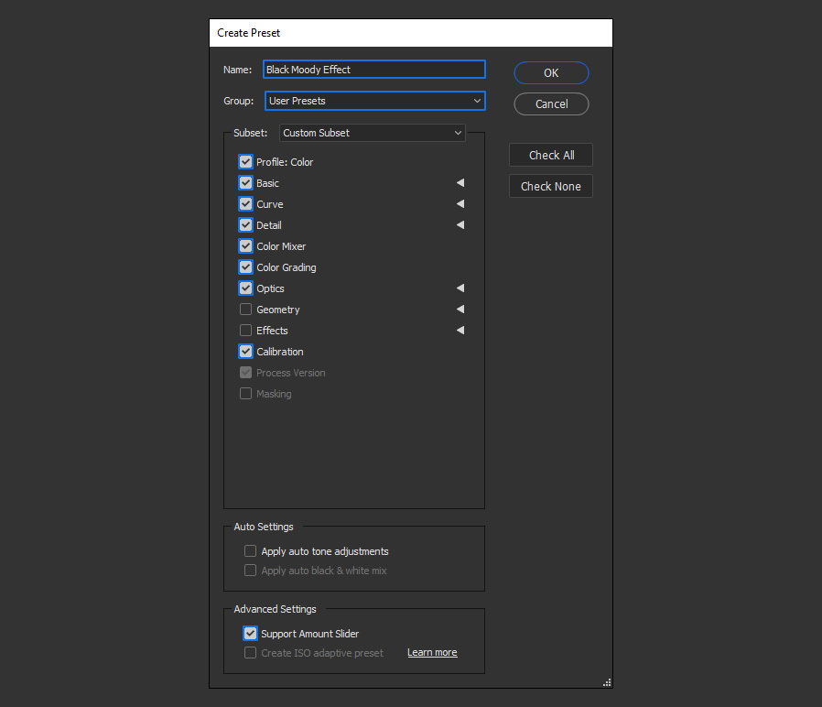Open the Subset dropdown showing Custom Subset
This screenshot has width=822, height=707.
(373, 133)
